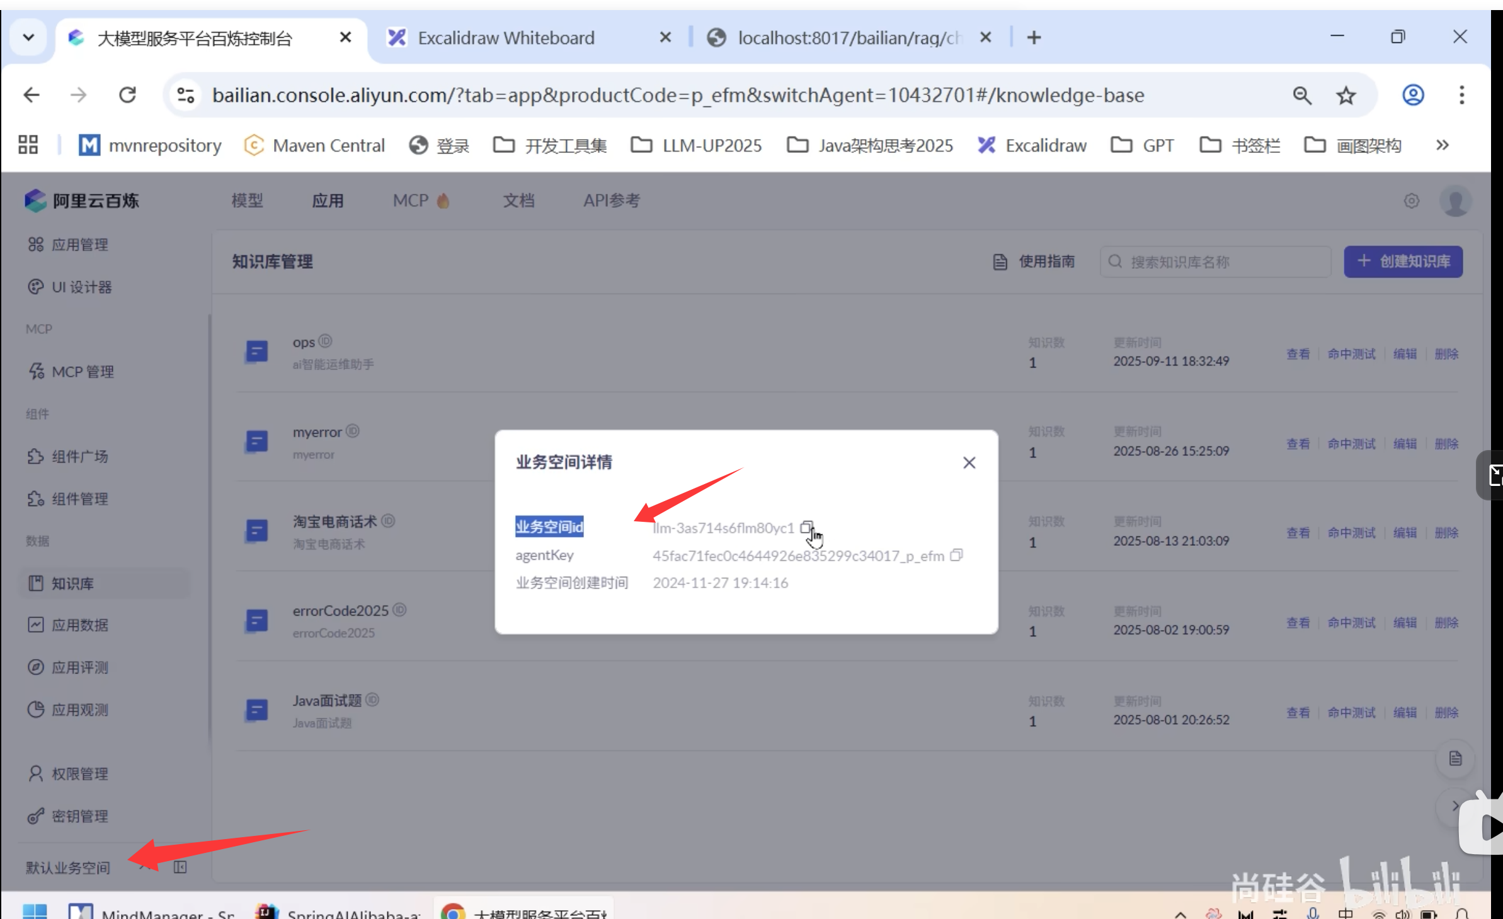Open 密钥管理 in sidebar

click(x=79, y=816)
